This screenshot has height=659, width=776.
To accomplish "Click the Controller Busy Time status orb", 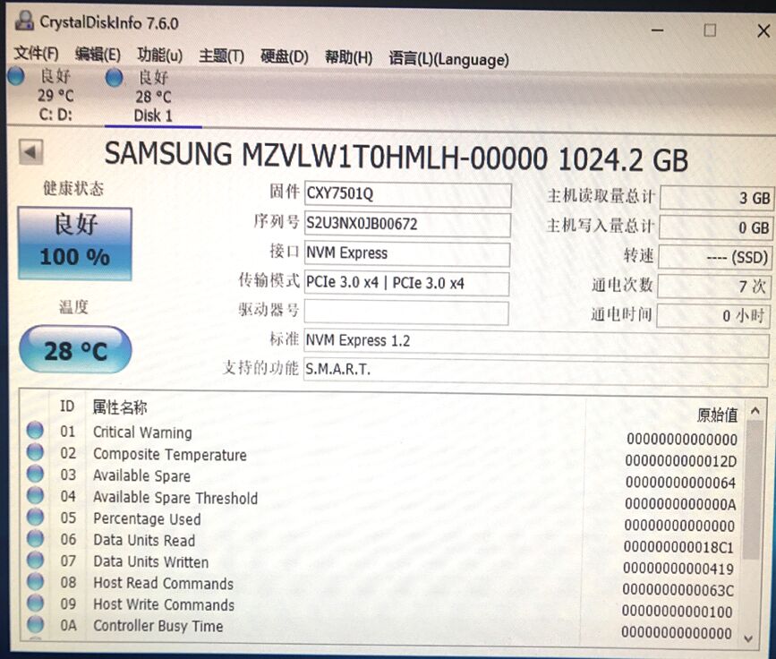I will (35, 625).
